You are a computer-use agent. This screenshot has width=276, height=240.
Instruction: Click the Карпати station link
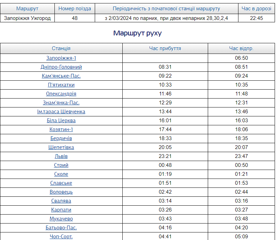61,210
